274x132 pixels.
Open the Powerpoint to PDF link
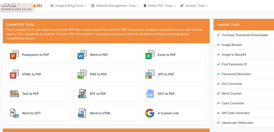(x=36, y=55)
